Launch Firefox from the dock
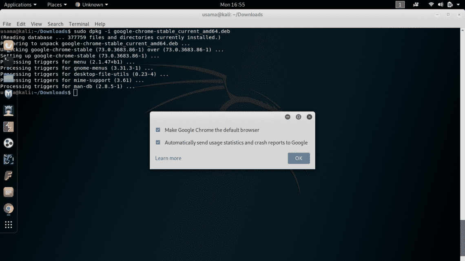 [x=8, y=45]
